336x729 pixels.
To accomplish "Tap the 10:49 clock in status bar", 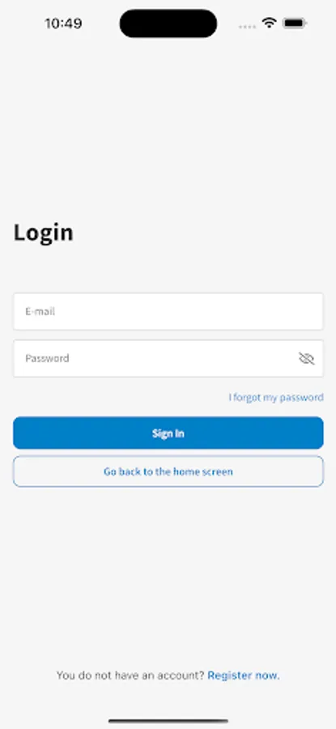I will click(x=63, y=23).
